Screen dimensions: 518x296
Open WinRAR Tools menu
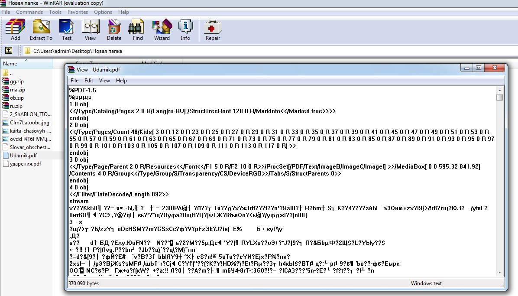pos(55,12)
